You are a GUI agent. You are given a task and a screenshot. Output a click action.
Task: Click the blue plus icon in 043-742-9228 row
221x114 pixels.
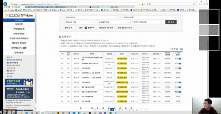[180, 82]
